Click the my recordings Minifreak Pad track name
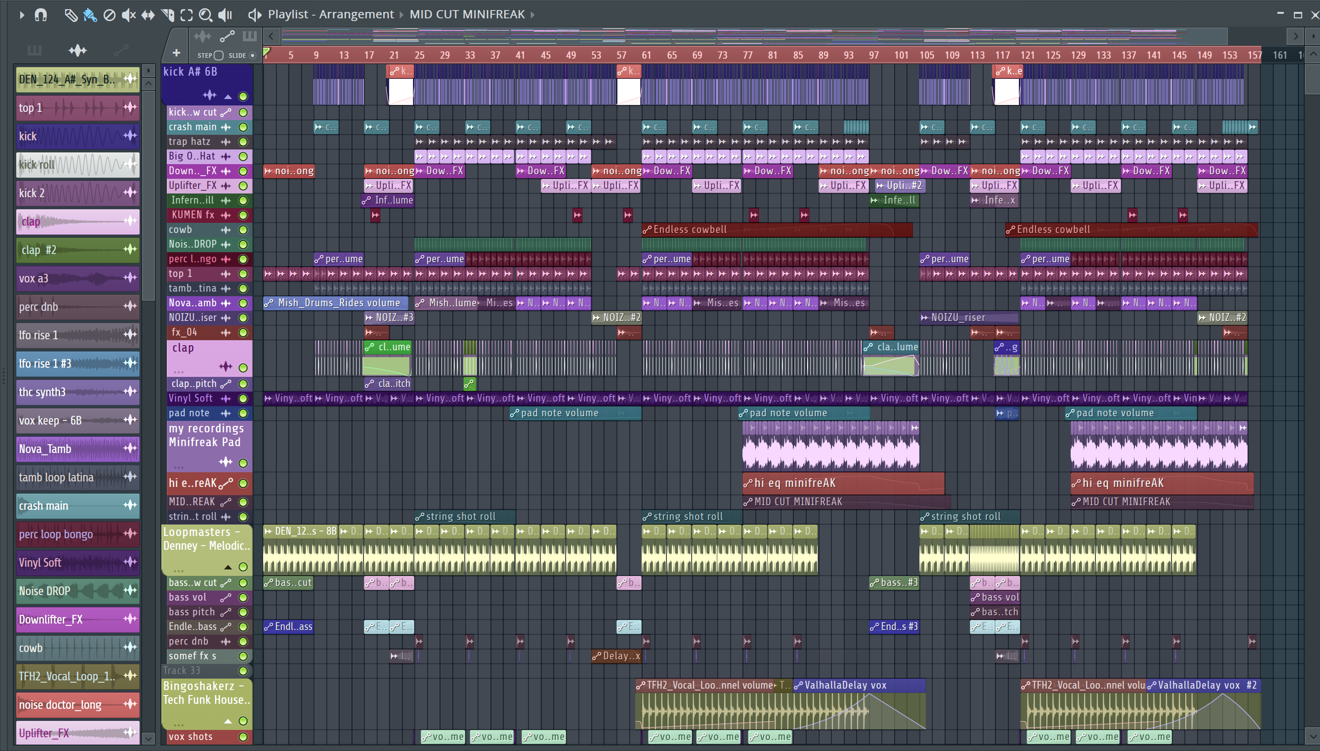Screen dimensions: 1320x751 coord(206,436)
